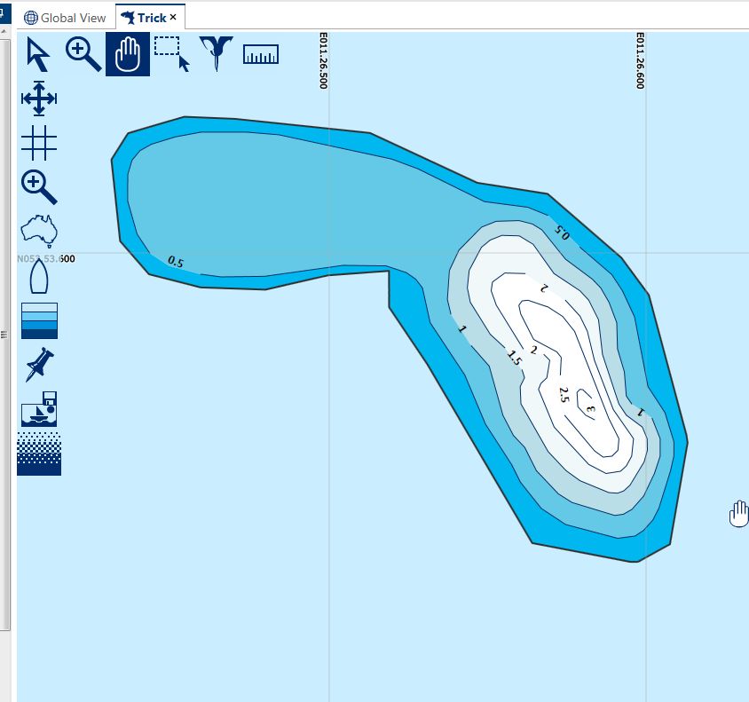Image resolution: width=749 pixels, height=702 pixels.
Task: Click the zoom-in magnifier in top toolbar
Action: pyautogui.click(x=83, y=54)
